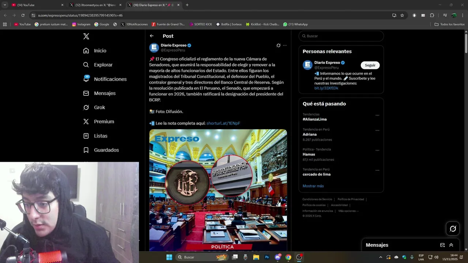The width and height of the screenshot is (468, 263).
Task: Open the bit.ly/33XfIDk link
Action: tap(326, 88)
